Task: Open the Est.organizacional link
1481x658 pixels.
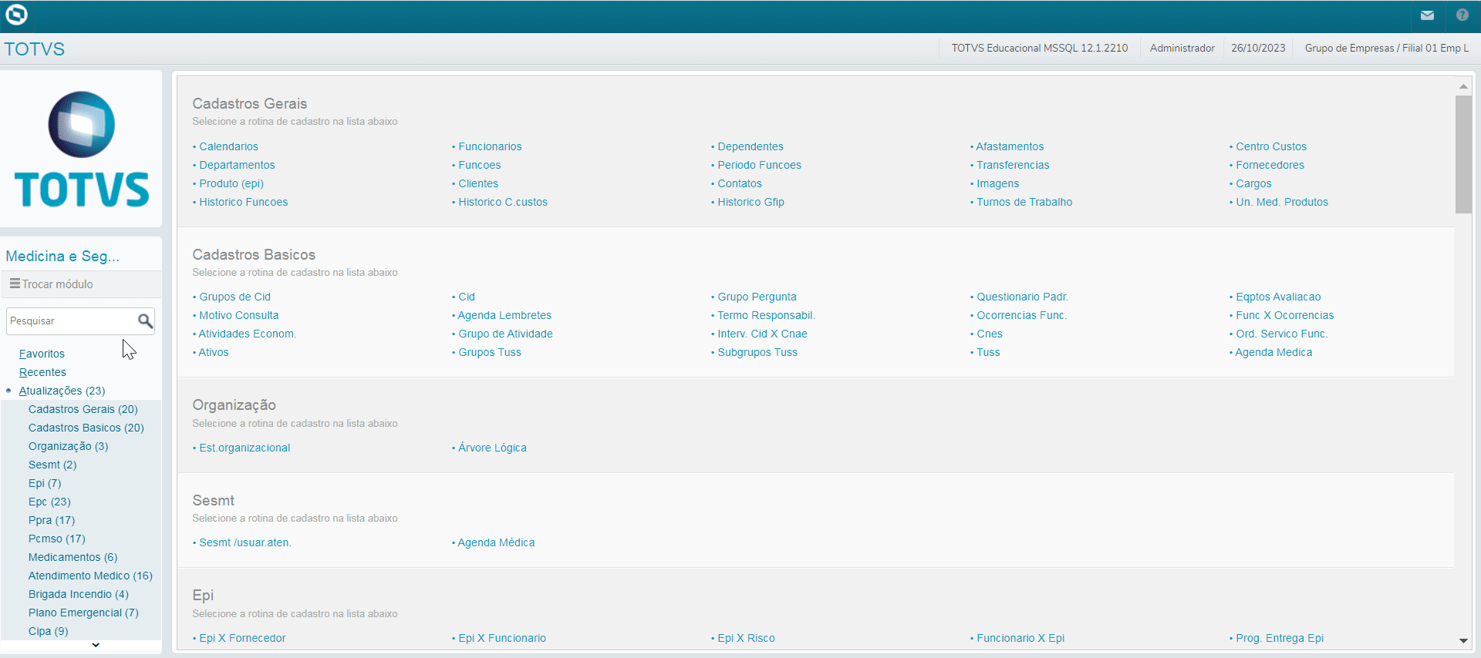Action: tap(245, 448)
